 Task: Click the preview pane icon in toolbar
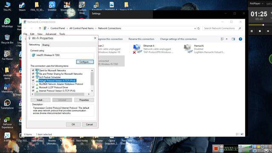click(233, 39)
